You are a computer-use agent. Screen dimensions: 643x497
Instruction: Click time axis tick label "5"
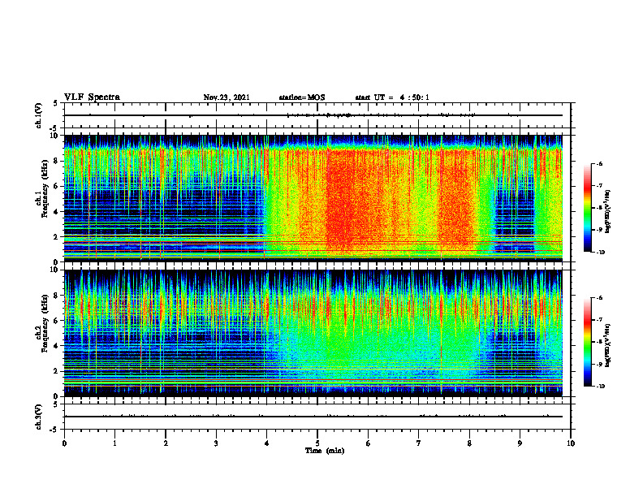click(x=317, y=443)
